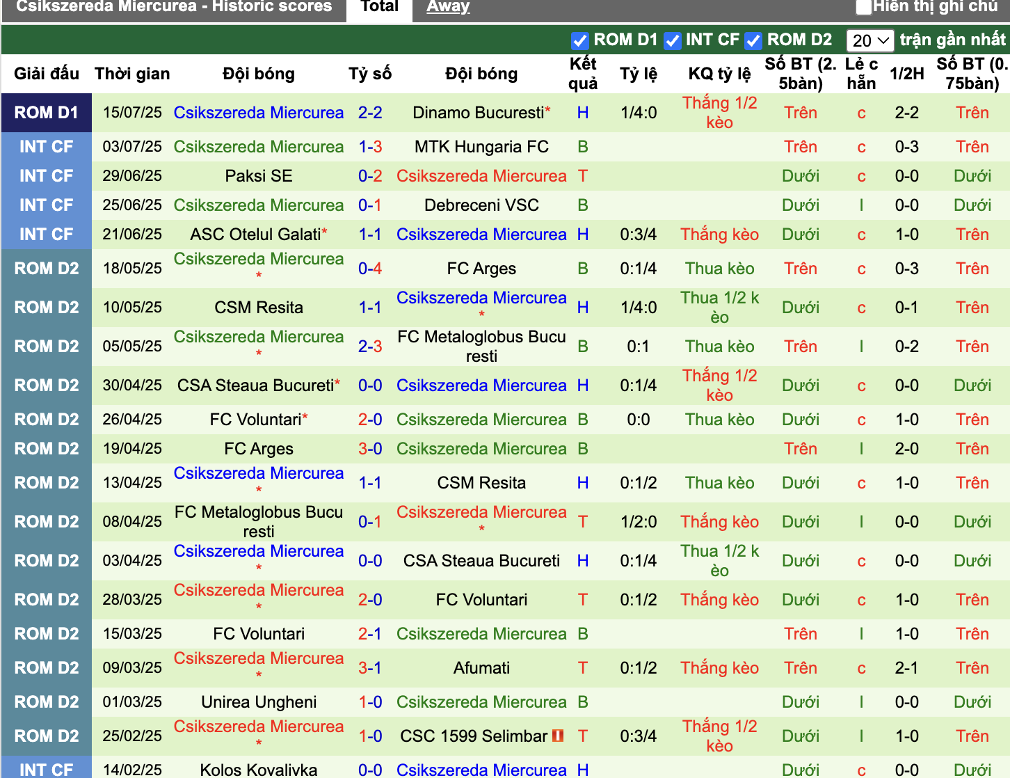This screenshot has height=778, width=1010.
Task: Click the 2-1 half-time score on 09/03/25
Action: click(907, 668)
